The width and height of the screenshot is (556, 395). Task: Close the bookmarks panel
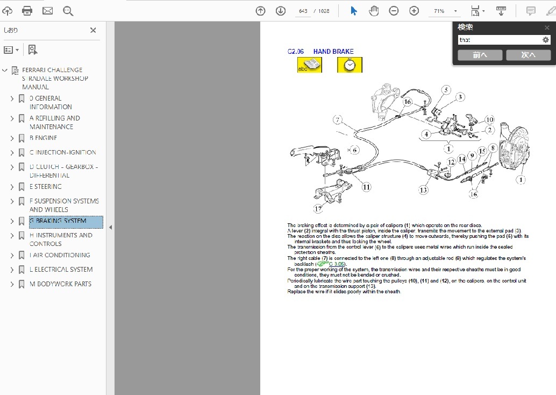pyautogui.click(x=93, y=30)
